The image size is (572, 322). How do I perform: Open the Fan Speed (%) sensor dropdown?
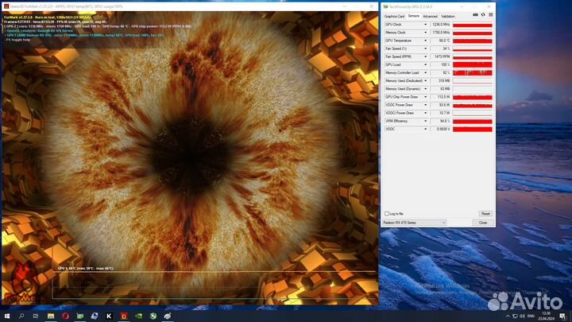425,48
